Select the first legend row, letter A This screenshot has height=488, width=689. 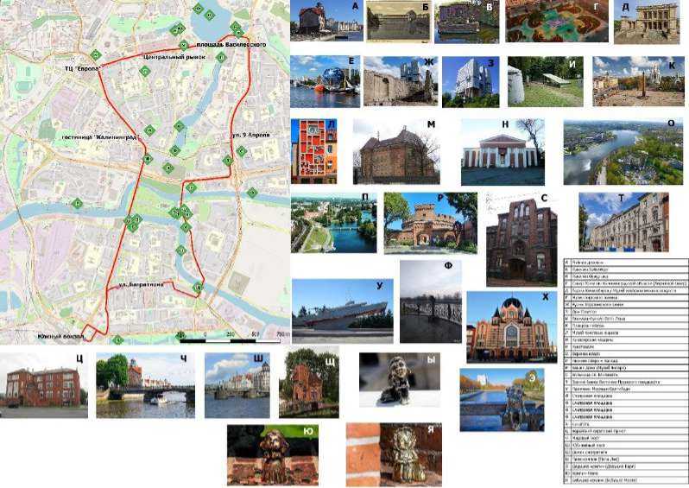coord(626,262)
